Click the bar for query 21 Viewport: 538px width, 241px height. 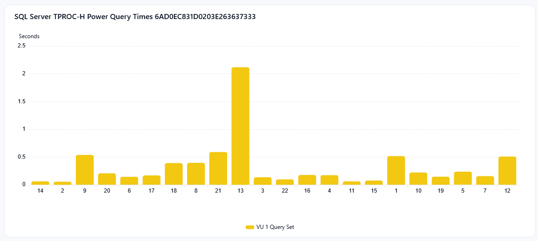tap(218, 168)
